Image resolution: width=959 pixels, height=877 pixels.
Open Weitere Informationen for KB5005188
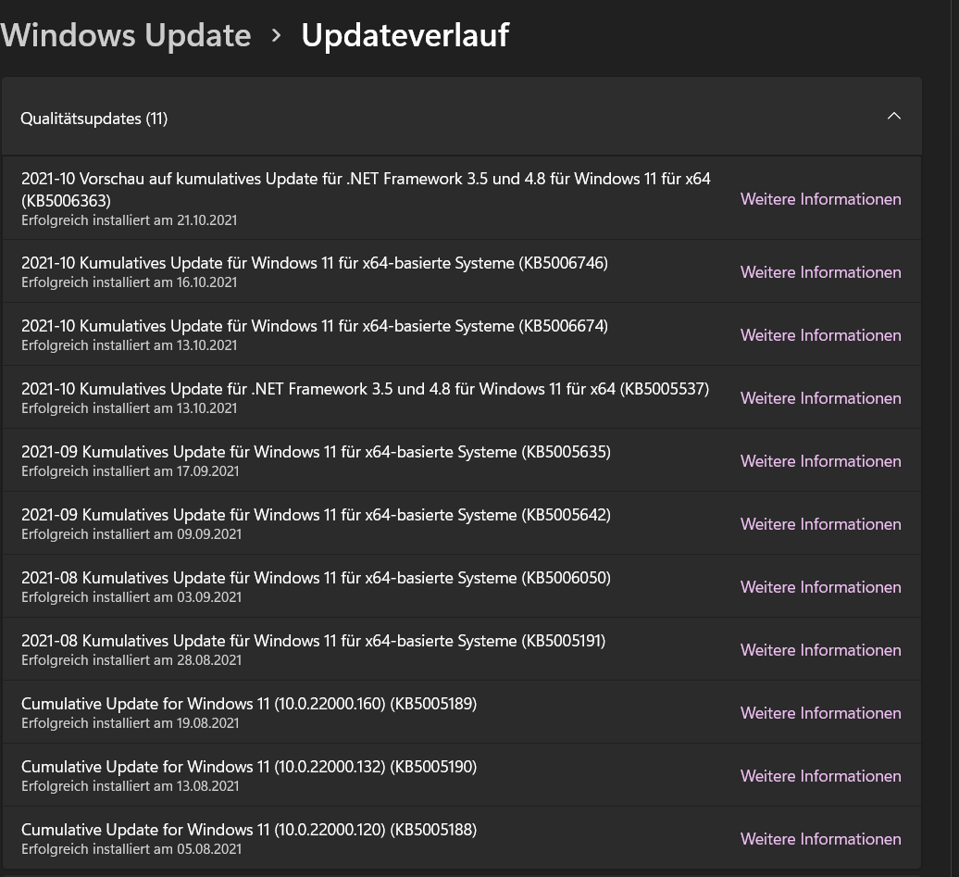(820, 838)
